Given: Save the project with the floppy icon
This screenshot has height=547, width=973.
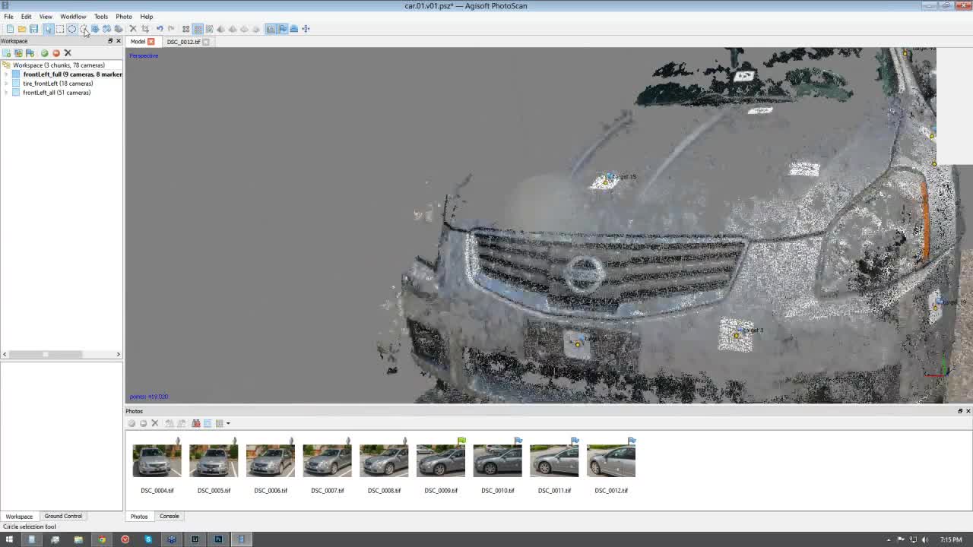Looking at the screenshot, I should [x=33, y=29].
